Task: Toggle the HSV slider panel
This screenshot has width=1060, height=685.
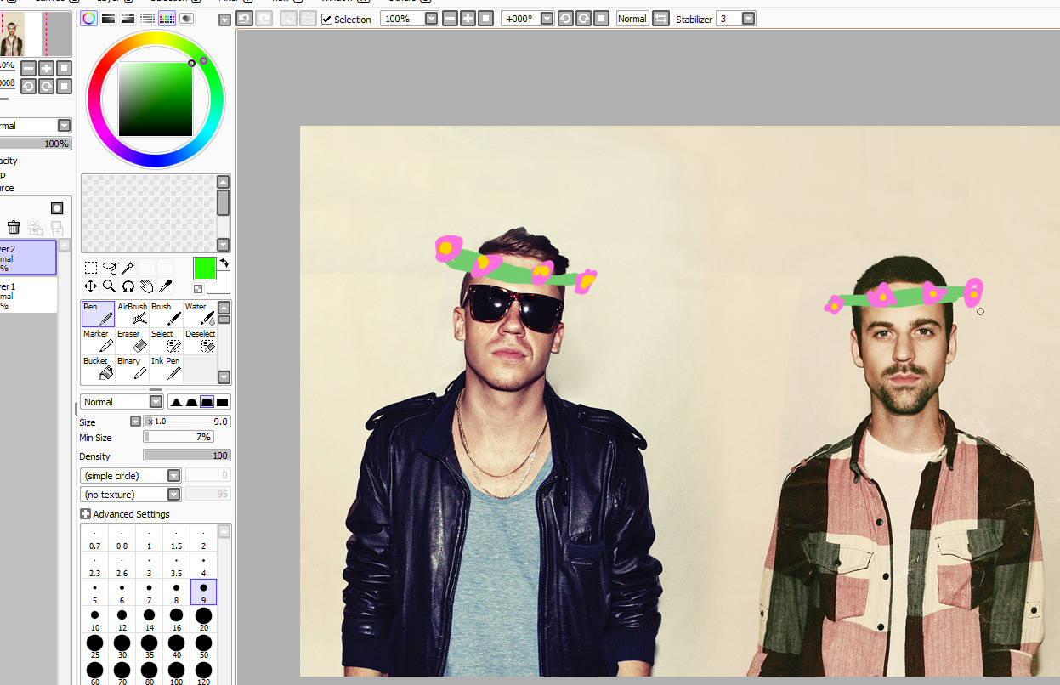Action: [x=128, y=18]
